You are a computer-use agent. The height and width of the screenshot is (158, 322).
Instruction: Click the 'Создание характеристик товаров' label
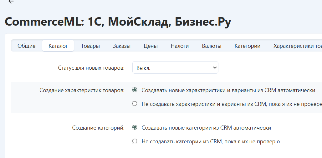pos(82,90)
